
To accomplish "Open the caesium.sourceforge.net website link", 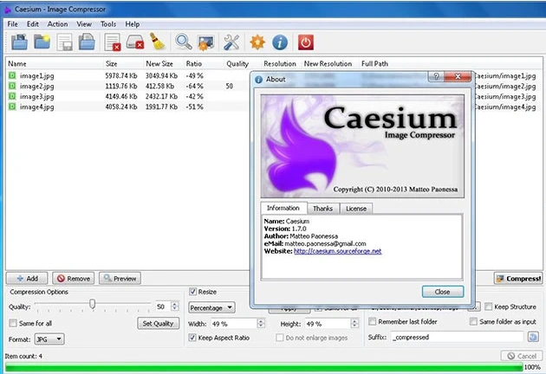I will point(337,251).
